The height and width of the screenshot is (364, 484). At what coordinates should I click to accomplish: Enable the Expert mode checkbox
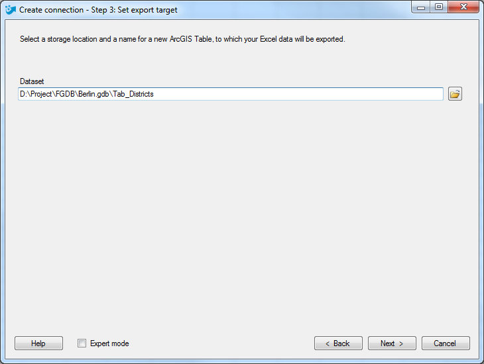pos(82,343)
